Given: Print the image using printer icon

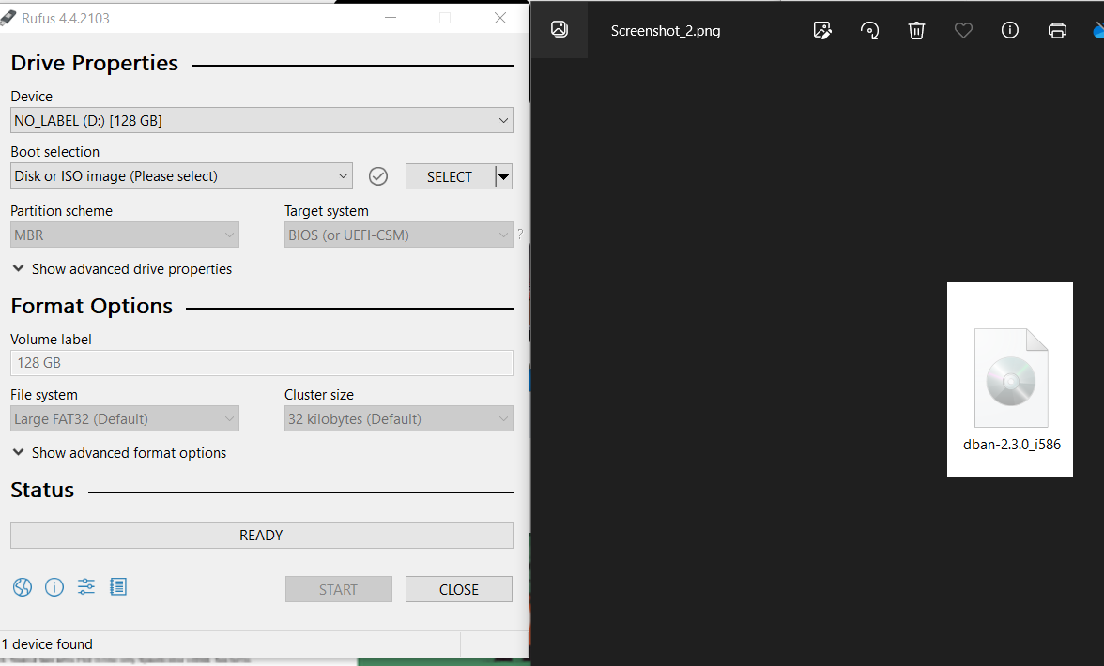Looking at the screenshot, I should tap(1057, 30).
